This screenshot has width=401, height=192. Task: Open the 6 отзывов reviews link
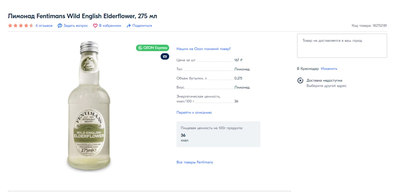point(44,26)
